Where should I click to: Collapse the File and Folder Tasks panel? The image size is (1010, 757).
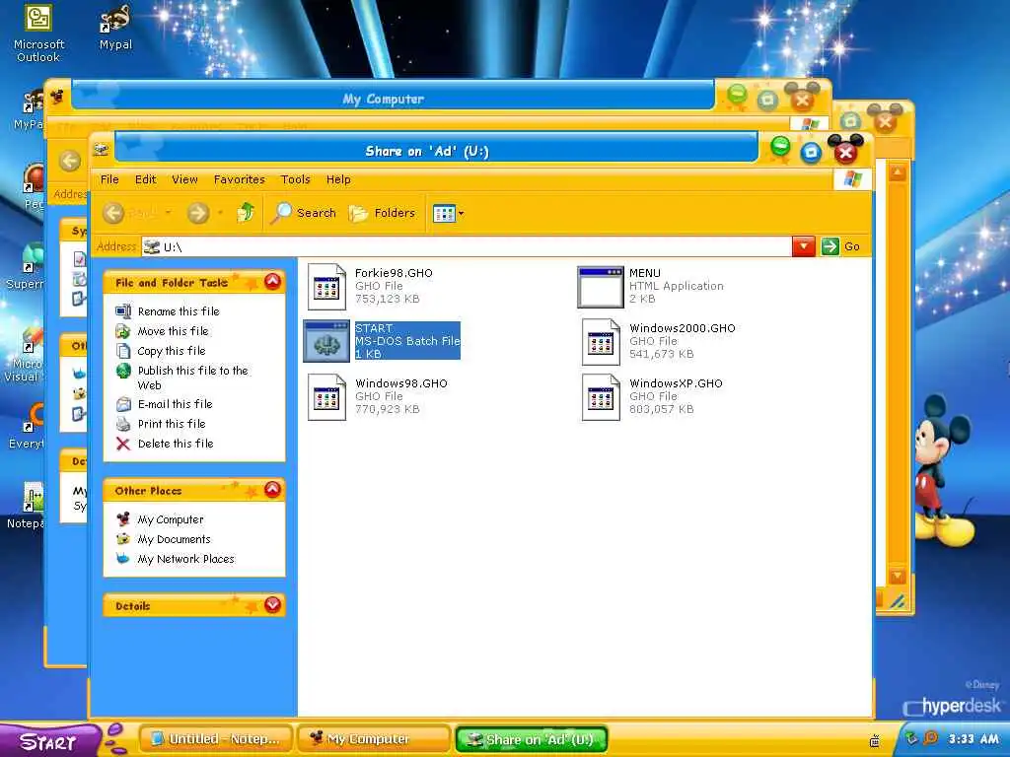272,281
